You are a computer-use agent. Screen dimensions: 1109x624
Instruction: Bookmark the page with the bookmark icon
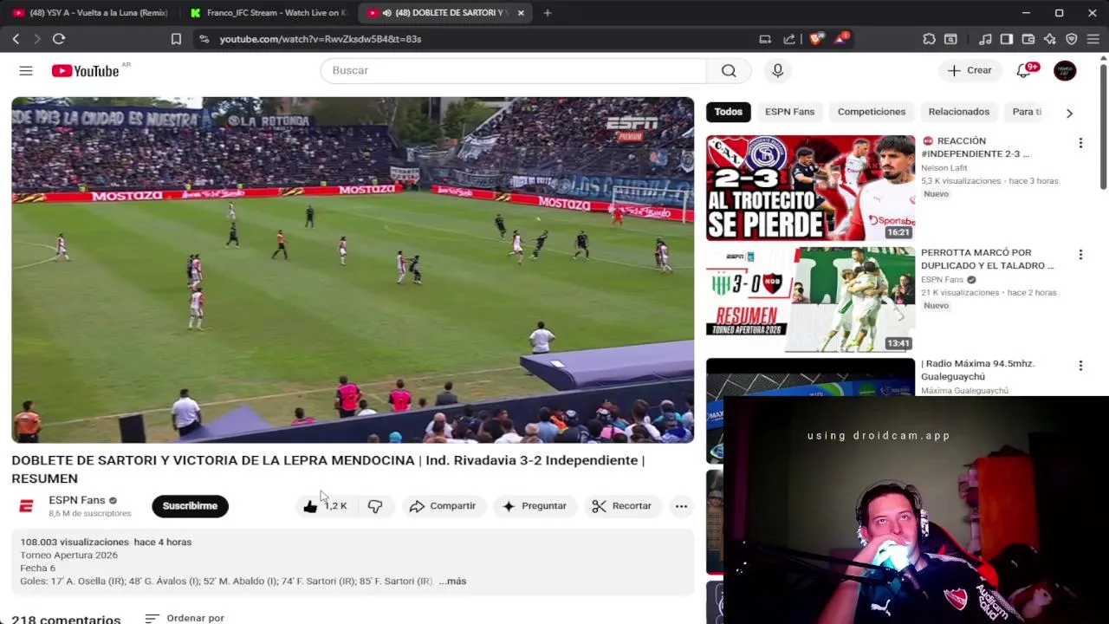coord(176,39)
